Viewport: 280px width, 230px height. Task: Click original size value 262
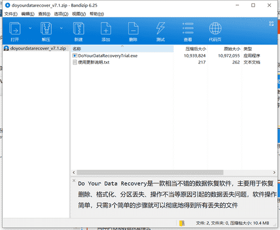[236, 62]
